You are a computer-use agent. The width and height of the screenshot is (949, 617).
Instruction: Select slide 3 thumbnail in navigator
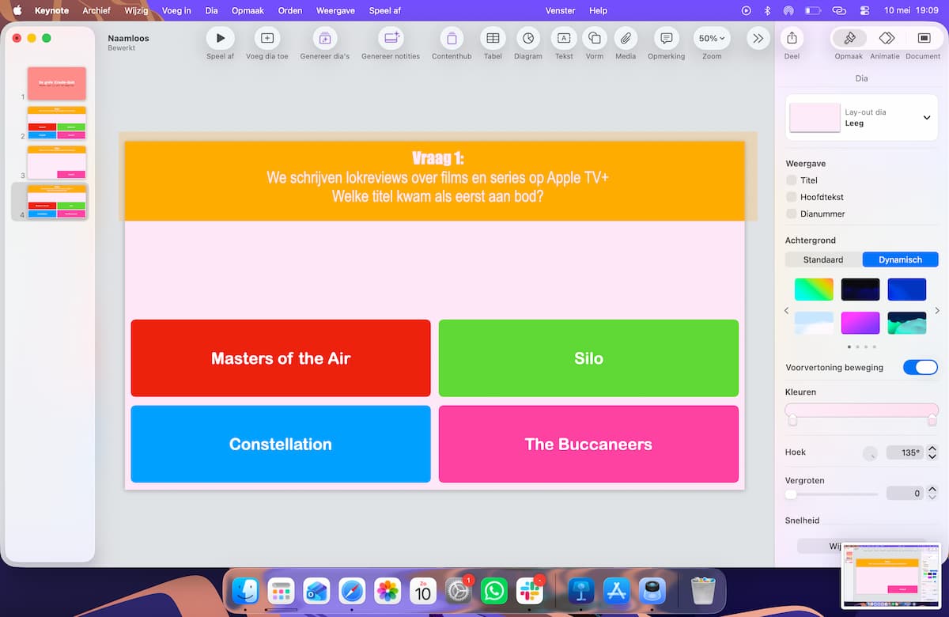click(x=57, y=162)
